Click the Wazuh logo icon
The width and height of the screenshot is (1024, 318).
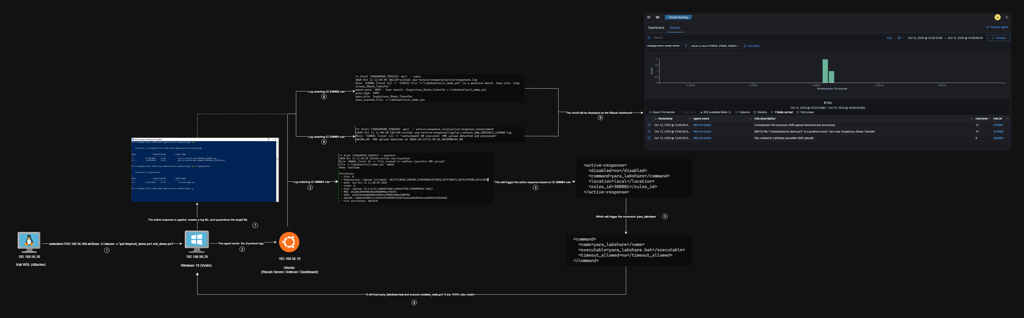[658, 17]
